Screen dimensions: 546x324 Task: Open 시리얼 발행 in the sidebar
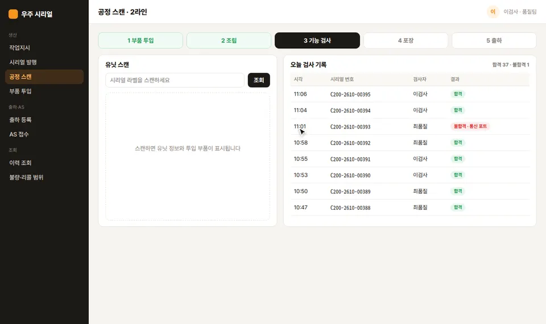pos(44,63)
